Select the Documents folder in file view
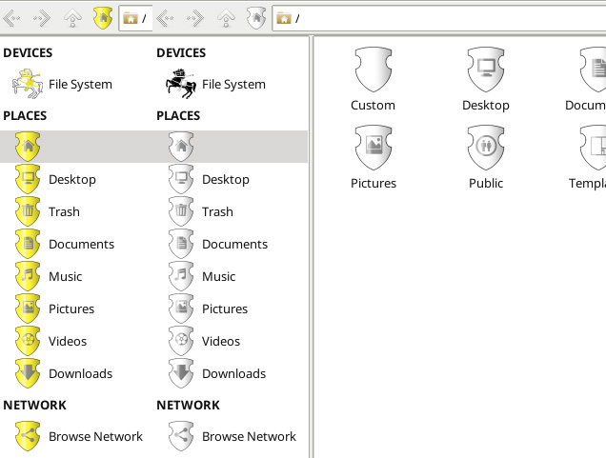The width and height of the screenshot is (606, 458). click(586, 79)
